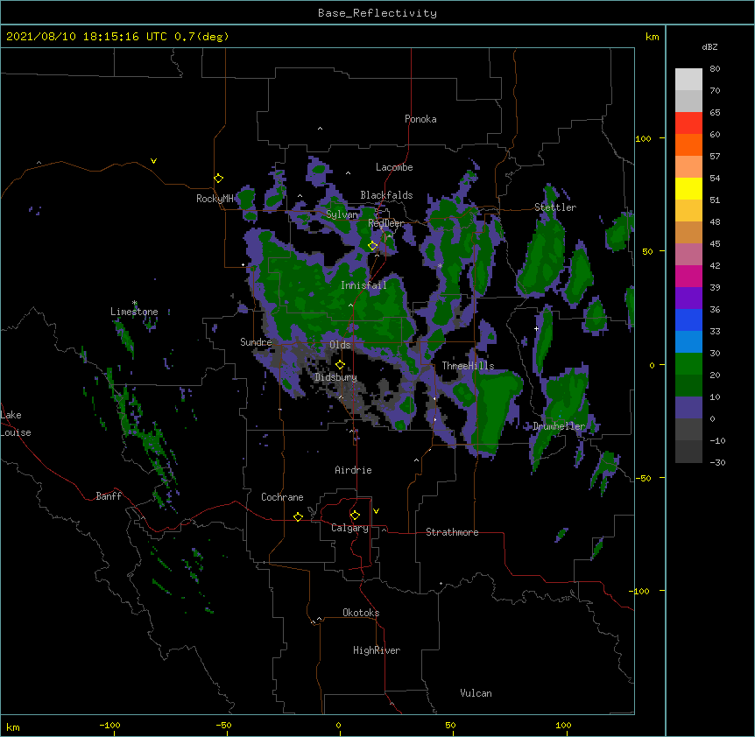Select the 80 dBZ light gray swatch
Screen dimensions: 755x737
point(688,80)
